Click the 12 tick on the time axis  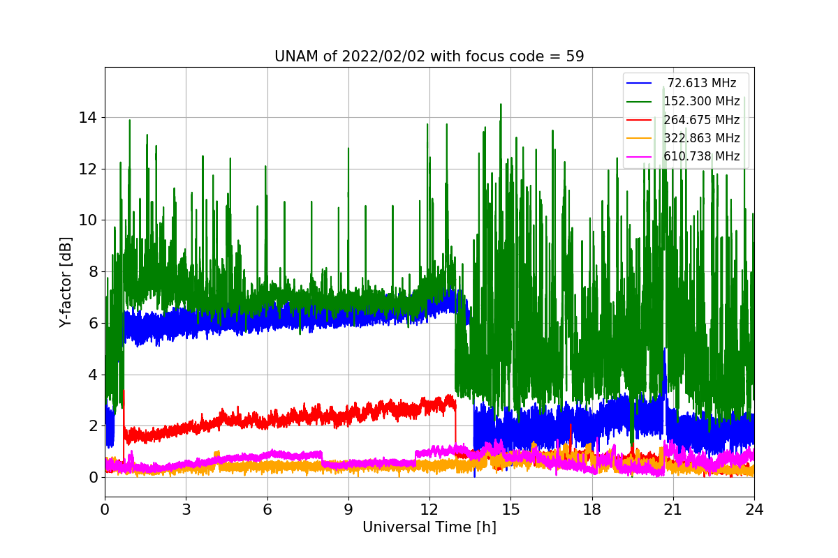coord(429,509)
